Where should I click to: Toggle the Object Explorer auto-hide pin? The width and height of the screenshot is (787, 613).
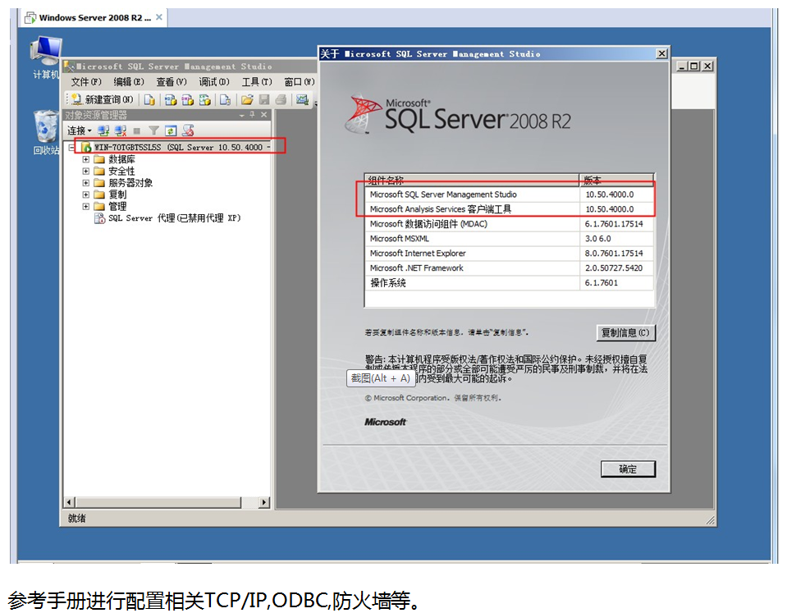(252, 114)
